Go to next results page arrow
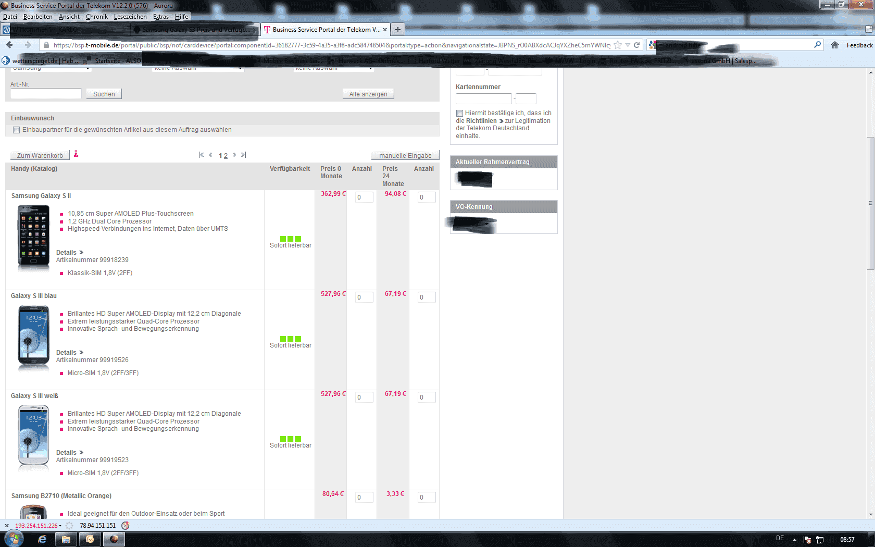Image resolution: width=875 pixels, height=547 pixels. 234,155
